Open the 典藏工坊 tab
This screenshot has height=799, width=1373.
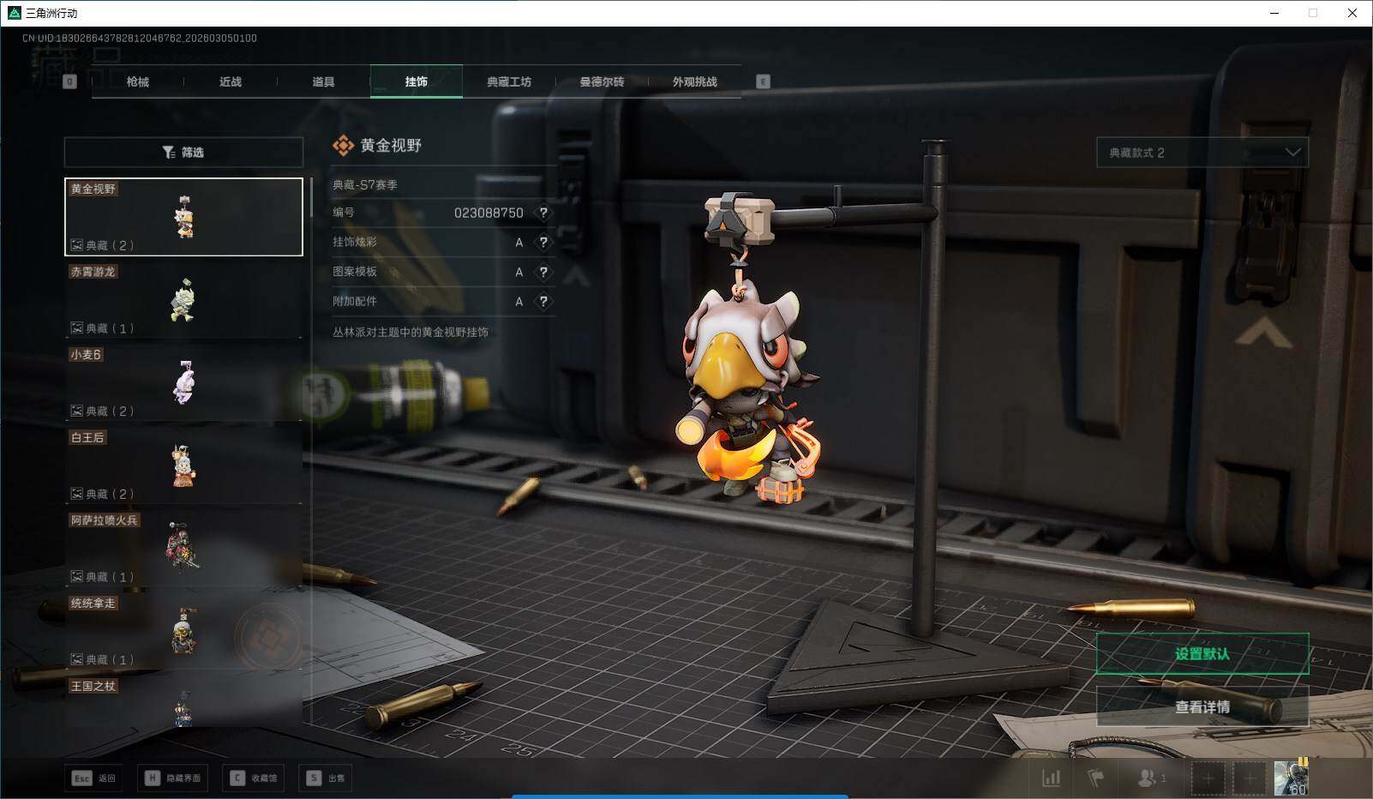tap(509, 81)
